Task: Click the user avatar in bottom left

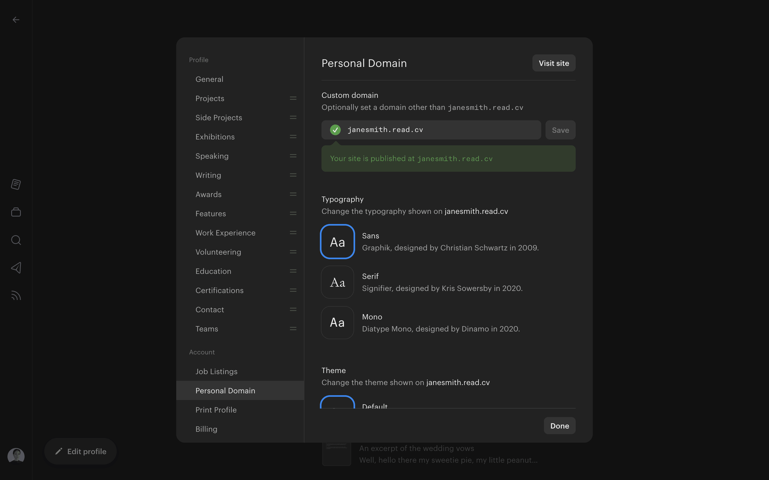Action: tap(16, 456)
